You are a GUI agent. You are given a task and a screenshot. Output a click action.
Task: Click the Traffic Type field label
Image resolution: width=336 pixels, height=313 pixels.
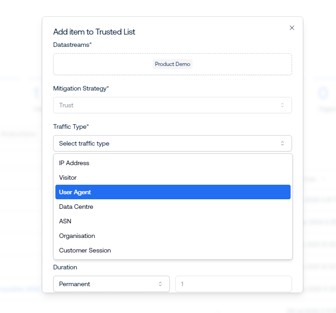tap(71, 126)
